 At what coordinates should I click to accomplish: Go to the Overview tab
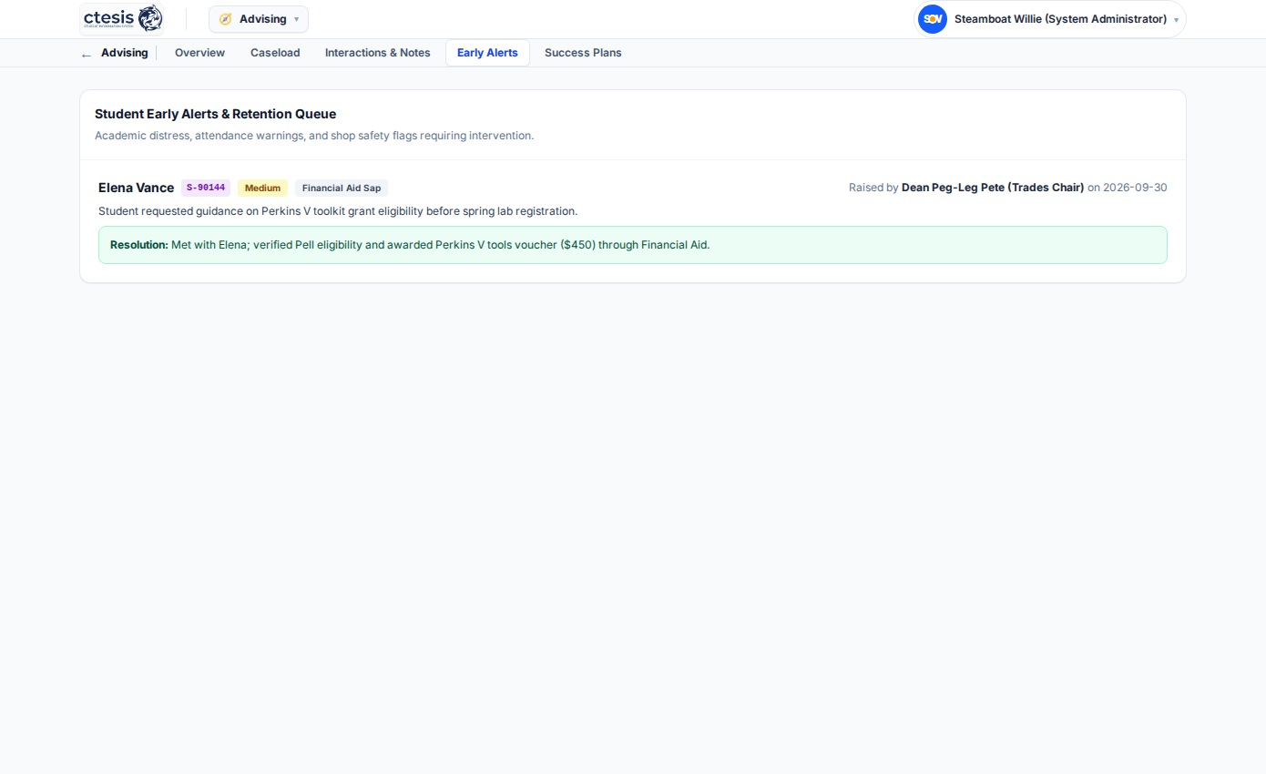(199, 53)
